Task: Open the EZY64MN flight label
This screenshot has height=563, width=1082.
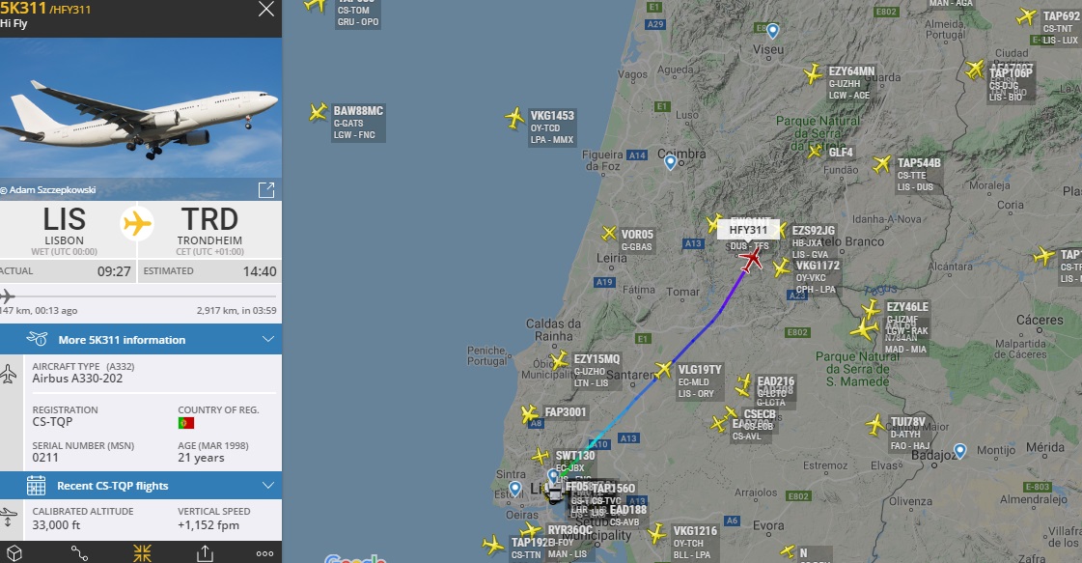Action: click(x=851, y=83)
